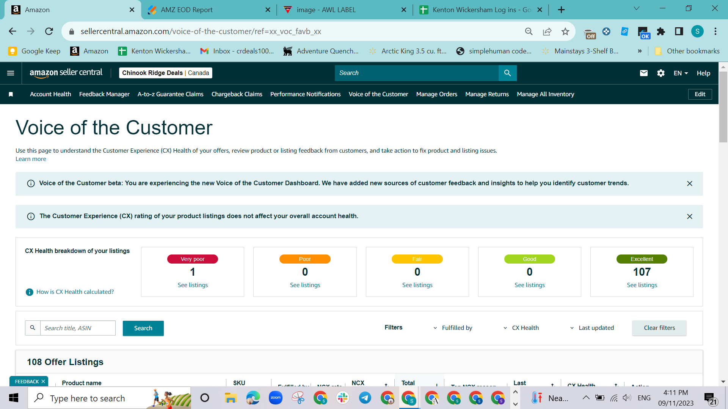Open the Chrome three-dot menu

pos(715,31)
